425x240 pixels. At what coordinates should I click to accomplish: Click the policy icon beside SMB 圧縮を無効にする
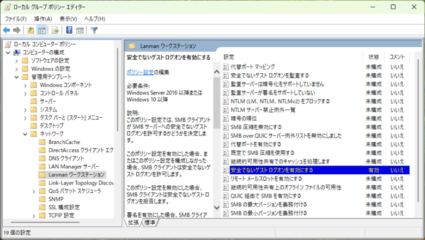point(226,127)
